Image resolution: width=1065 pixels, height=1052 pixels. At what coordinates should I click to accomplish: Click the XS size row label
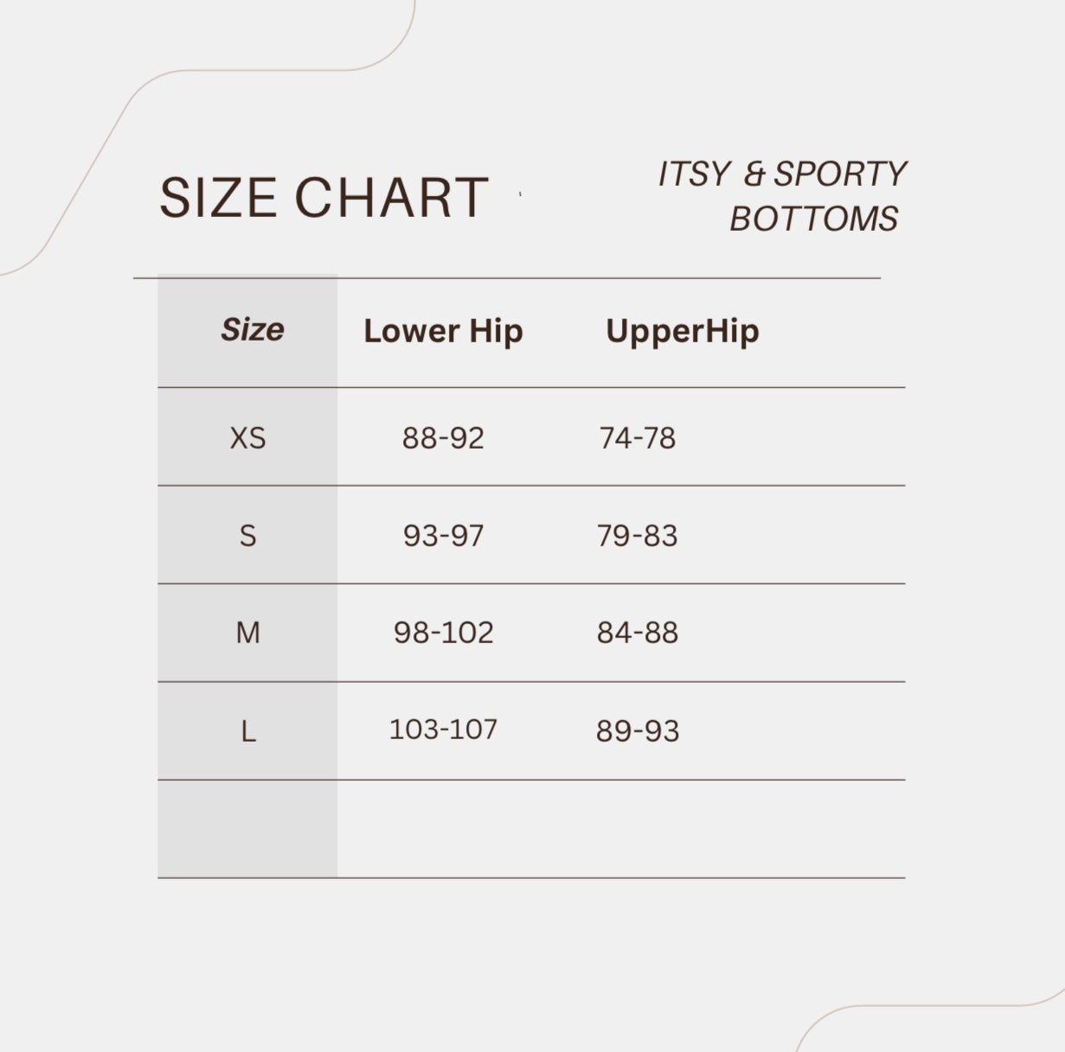click(247, 438)
